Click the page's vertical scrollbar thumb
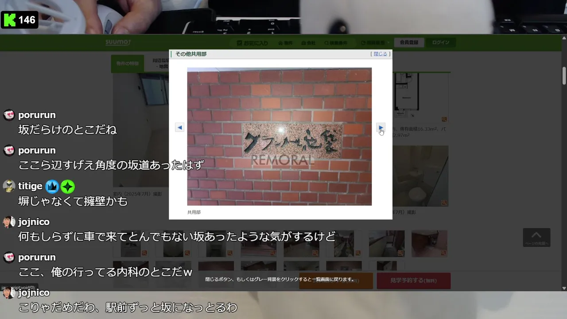This screenshot has width=567, height=319. 564,76
